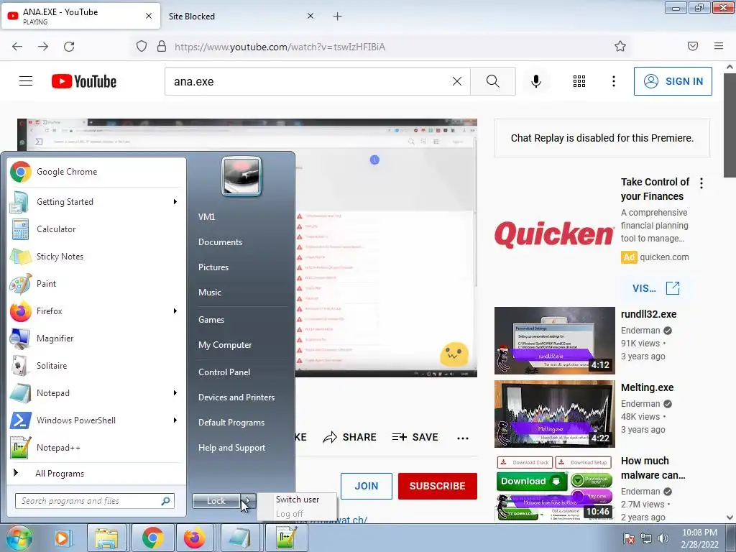Click the page vertical scrollbar thumb

click(x=730, y=125)
